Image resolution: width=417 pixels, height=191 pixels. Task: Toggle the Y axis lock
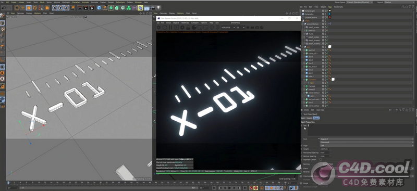[x=60, y=8]
